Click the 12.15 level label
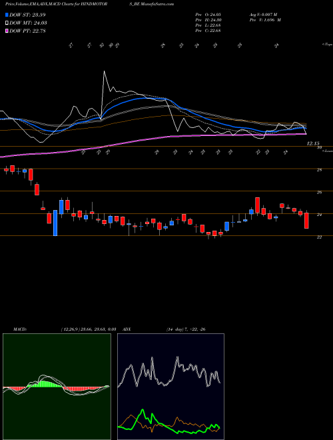The image size is (333, 440). click(313, 143)
